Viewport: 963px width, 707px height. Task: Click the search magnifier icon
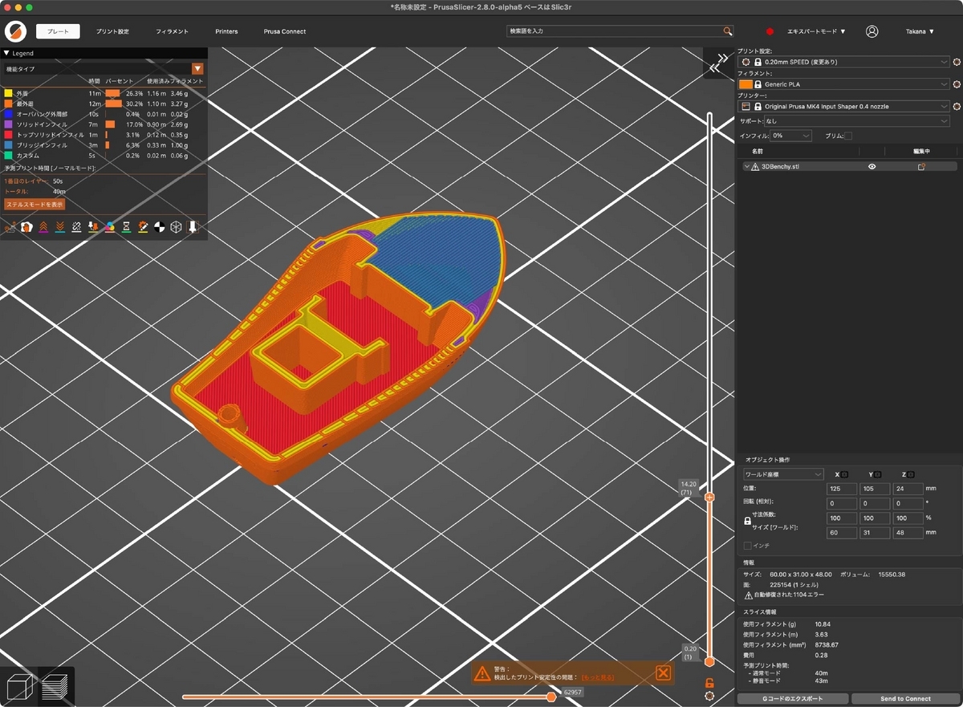(728, 31)
